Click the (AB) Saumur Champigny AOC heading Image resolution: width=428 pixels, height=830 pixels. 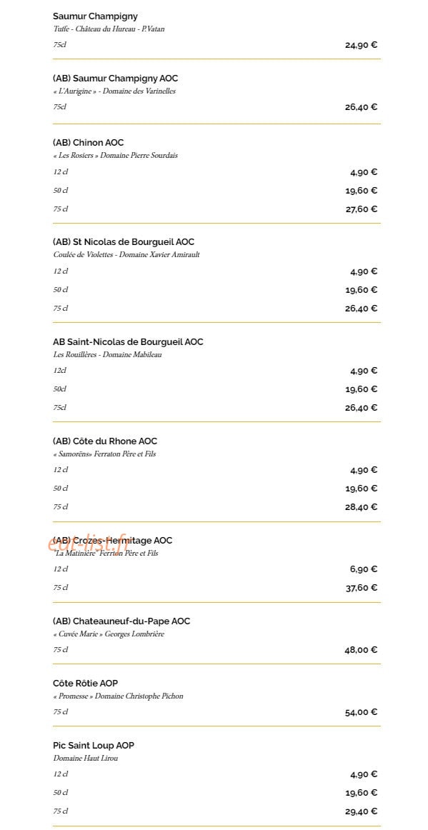(116, 79)
